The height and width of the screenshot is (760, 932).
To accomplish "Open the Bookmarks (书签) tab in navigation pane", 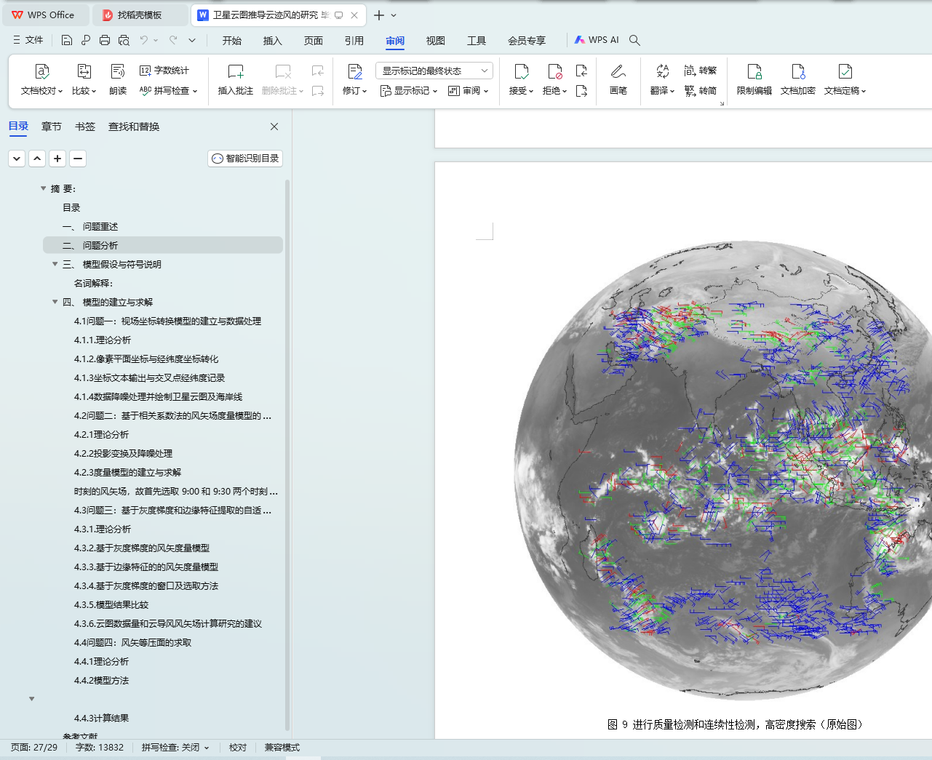I will (x=85, y=127).
